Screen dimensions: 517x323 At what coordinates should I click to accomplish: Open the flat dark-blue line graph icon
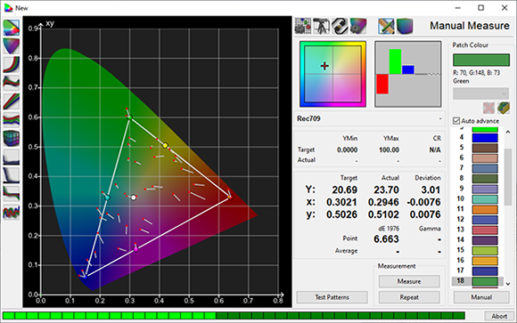click(12, 157)
